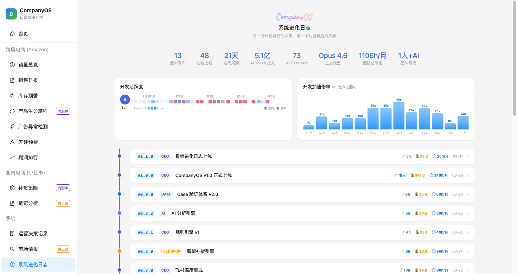The image size is (517, 274).
Task: Click the 7x bar for version 0.1.0
Action: (x=309, y=127)
